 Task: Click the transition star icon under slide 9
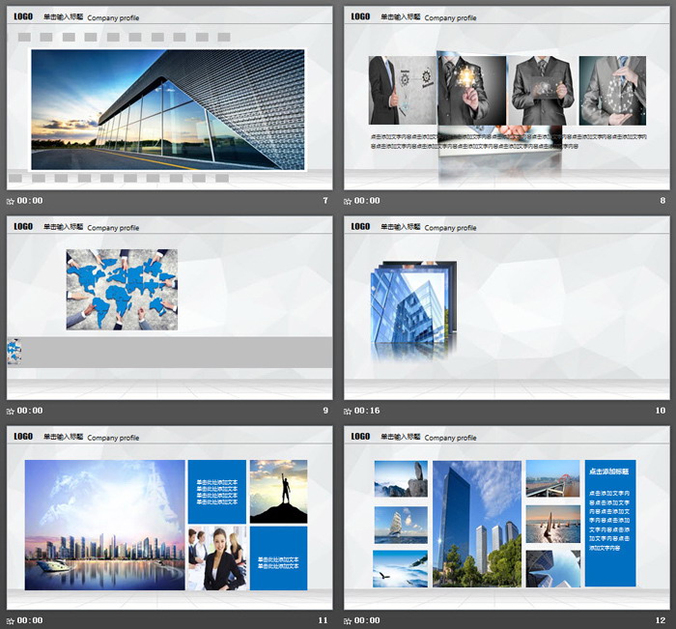11,411
